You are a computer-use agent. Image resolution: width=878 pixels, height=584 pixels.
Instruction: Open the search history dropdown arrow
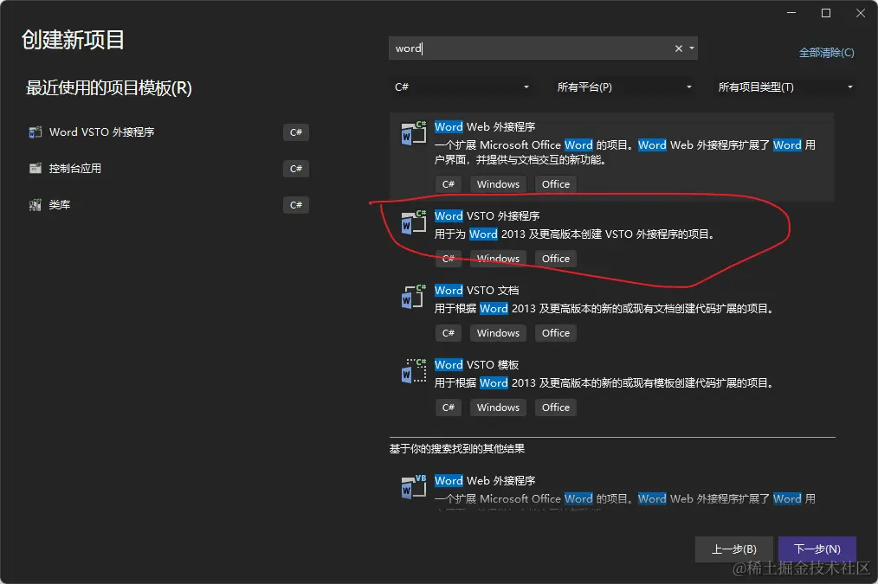click(x=692, y=48)
